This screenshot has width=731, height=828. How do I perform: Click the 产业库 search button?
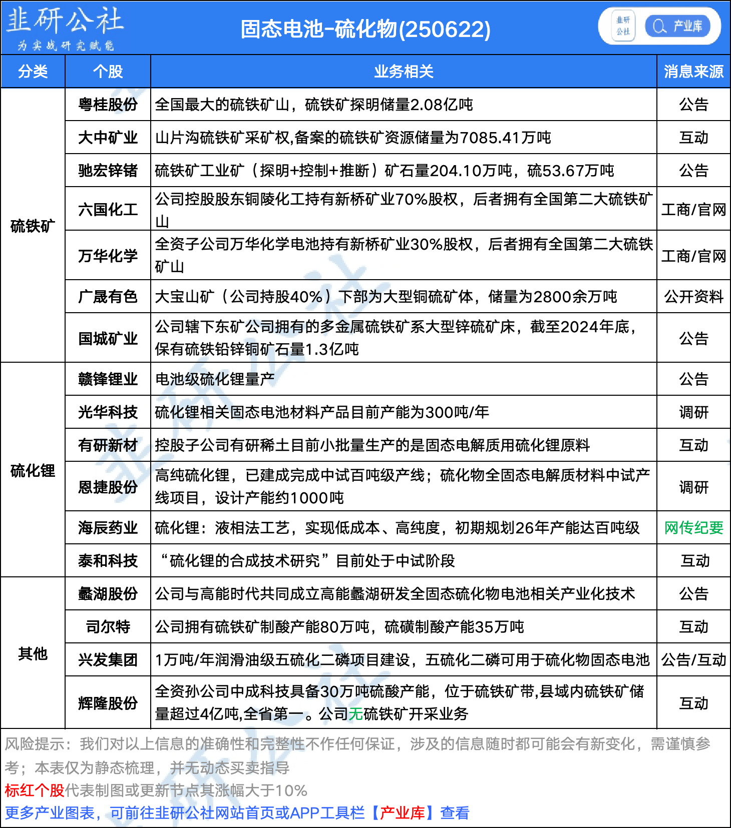coord(678,26)
